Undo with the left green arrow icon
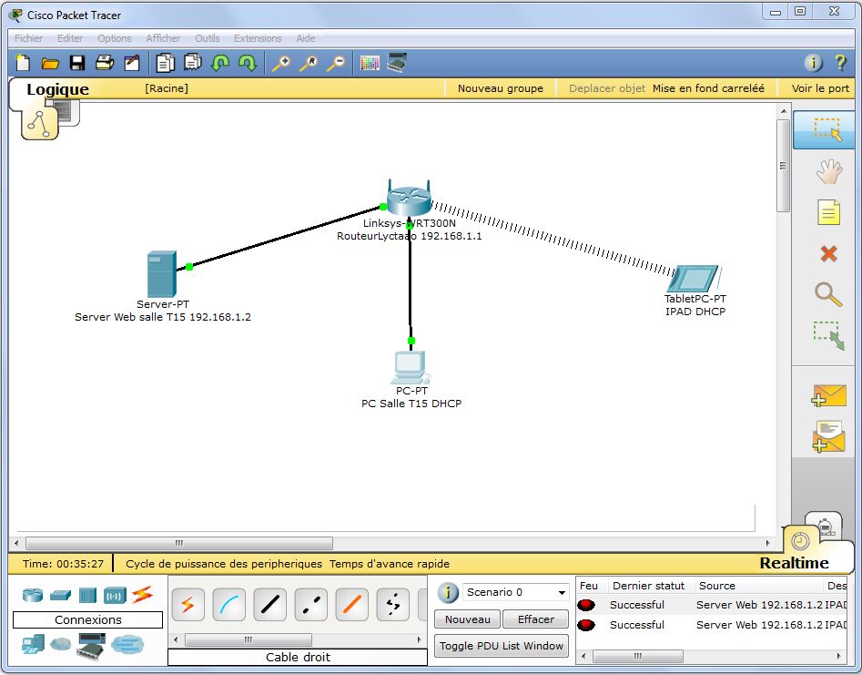The height and width of the screenshot is (675, 862). 220,63
